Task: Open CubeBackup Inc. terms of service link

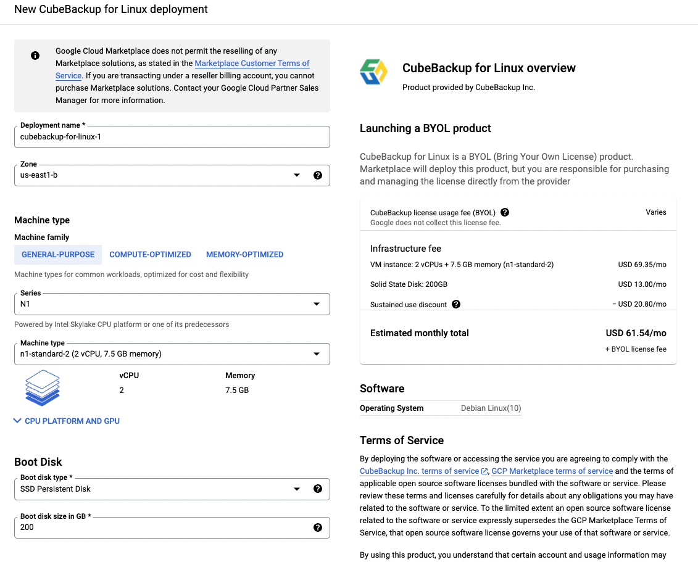Action: click(x=419, y=471)
